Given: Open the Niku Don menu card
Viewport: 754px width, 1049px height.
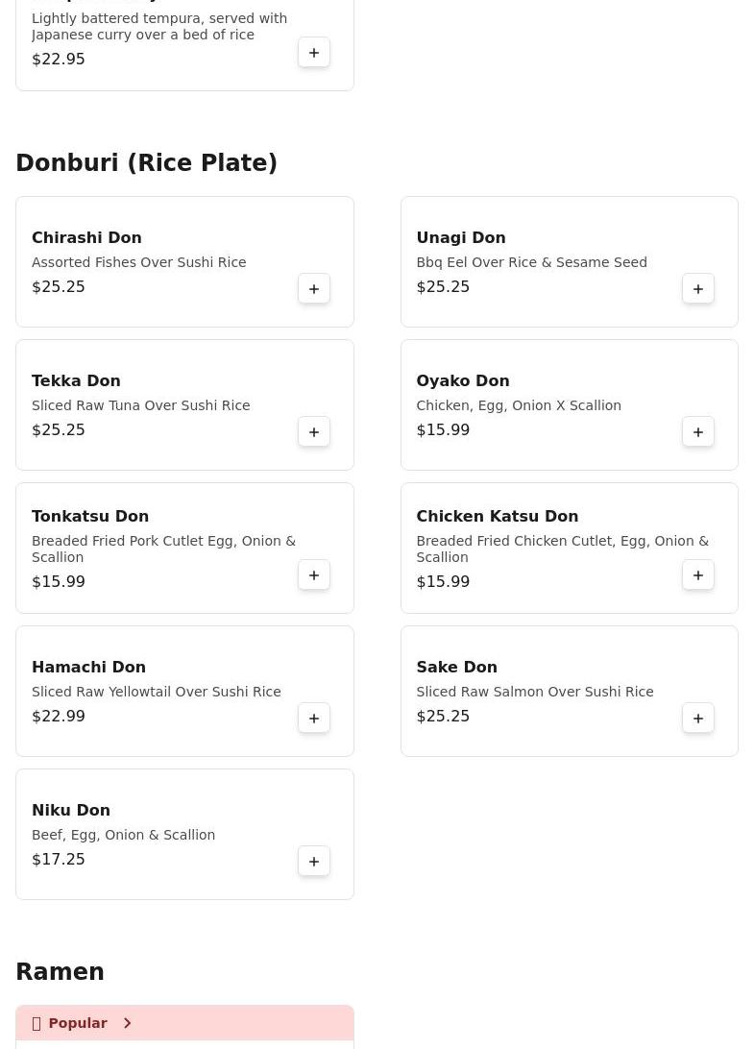Looking at the screenshot, I should tap(184, 834).
